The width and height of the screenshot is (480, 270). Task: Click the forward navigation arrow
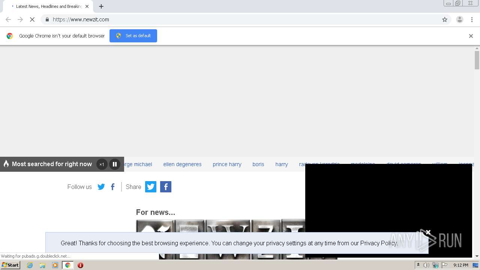pyautogui.click(x=20, y=19)
